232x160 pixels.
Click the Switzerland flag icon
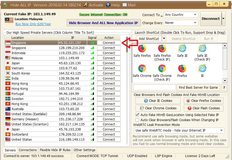click(x=8, y=134)
